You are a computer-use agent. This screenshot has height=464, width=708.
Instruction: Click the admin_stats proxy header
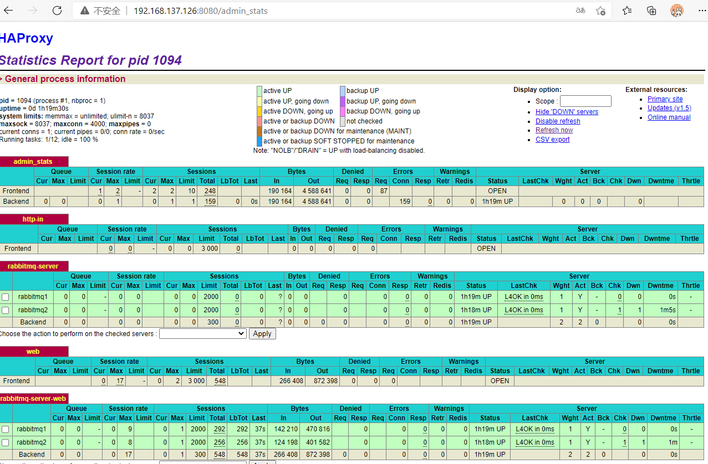click(33, 162)
